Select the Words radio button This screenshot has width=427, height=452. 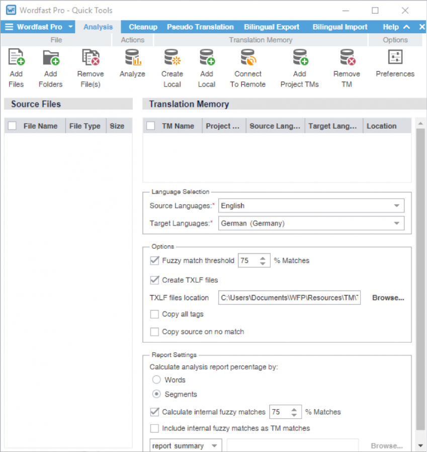point(156,380)
